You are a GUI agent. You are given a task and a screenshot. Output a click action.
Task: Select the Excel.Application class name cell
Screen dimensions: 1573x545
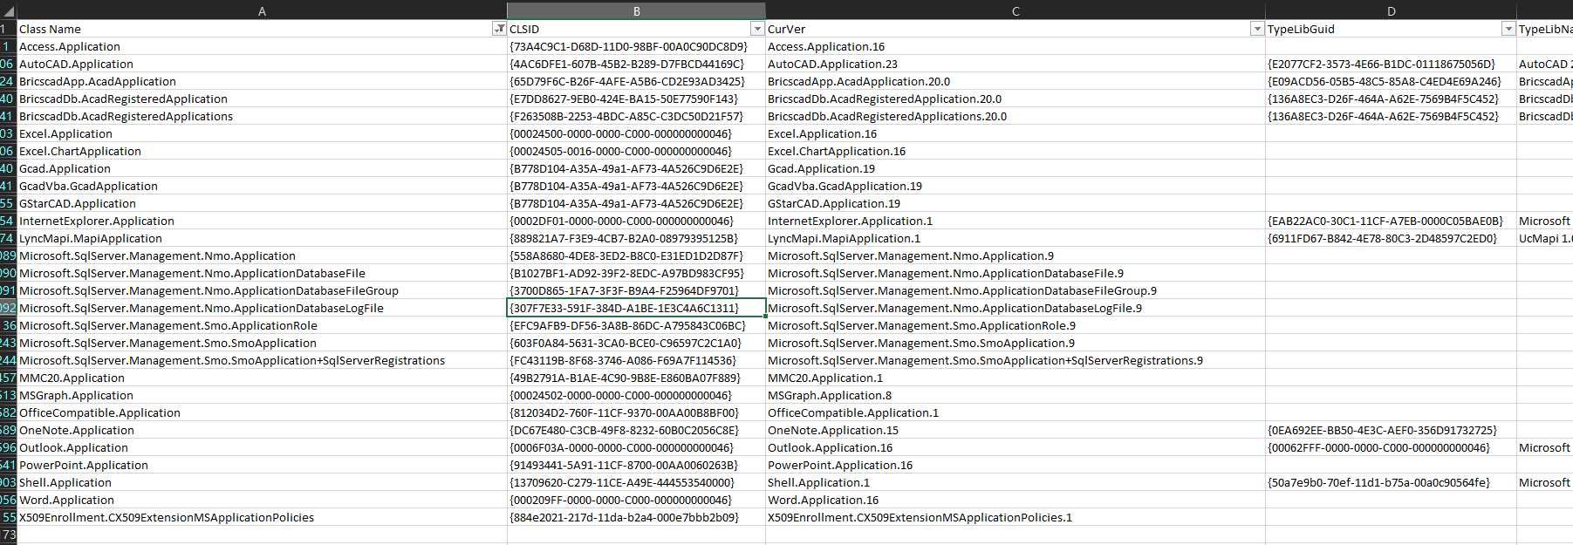coord(262,133)
